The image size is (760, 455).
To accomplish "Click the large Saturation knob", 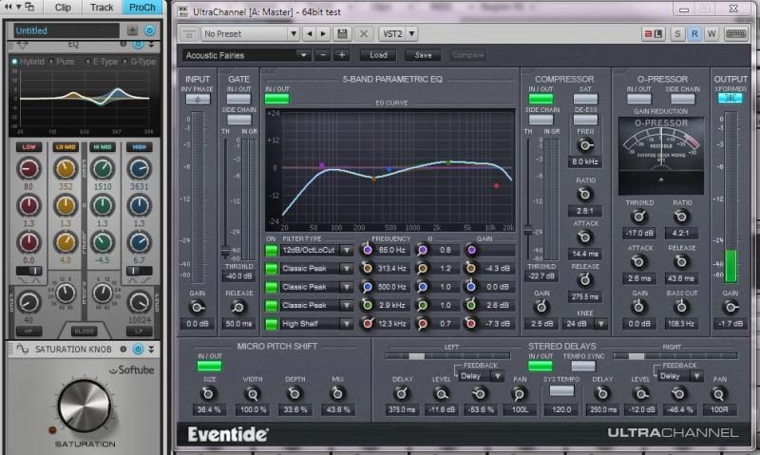I will tap(85, 406).
